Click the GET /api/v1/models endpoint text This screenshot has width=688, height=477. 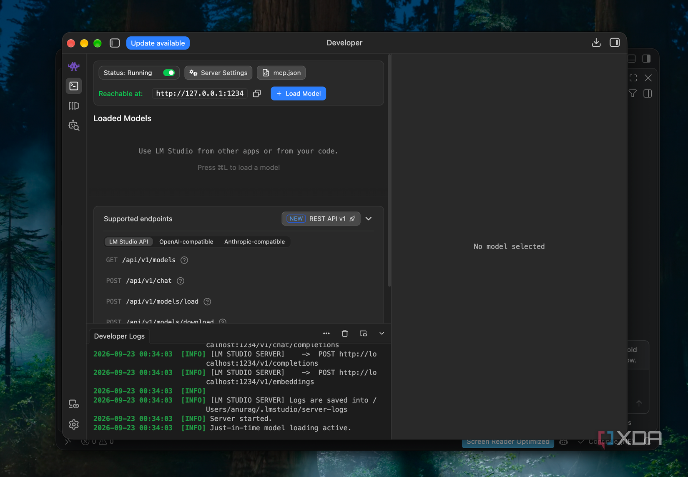(x=141, y=260)
